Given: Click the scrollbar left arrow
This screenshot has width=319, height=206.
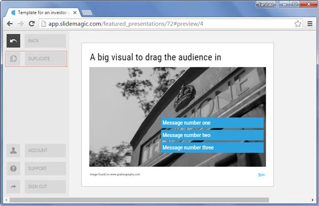Looking at the screenshot, I should click(6, 200).
